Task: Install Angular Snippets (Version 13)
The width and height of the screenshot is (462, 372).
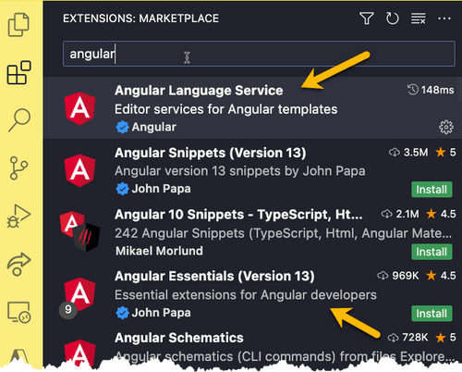Action: point(432,190)
